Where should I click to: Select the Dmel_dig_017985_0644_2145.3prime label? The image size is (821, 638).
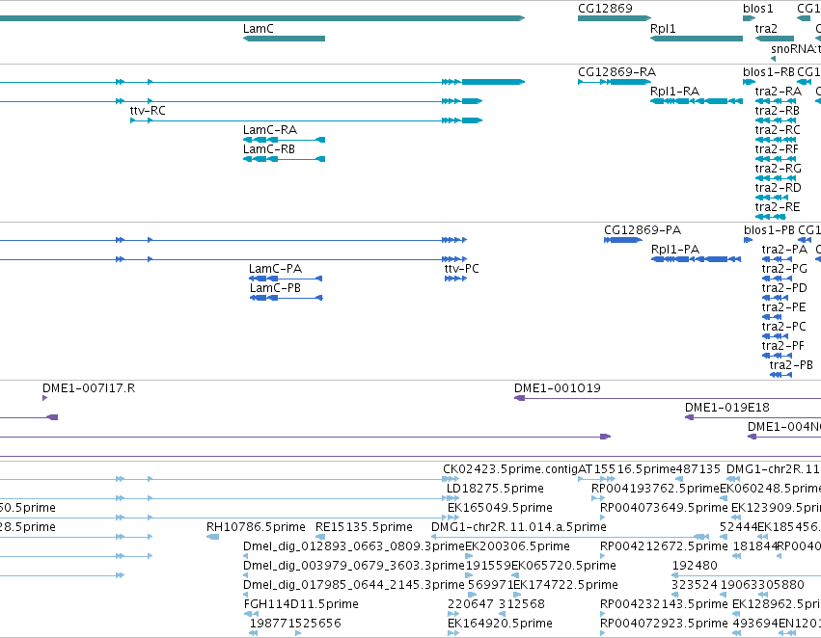(354, 585)
